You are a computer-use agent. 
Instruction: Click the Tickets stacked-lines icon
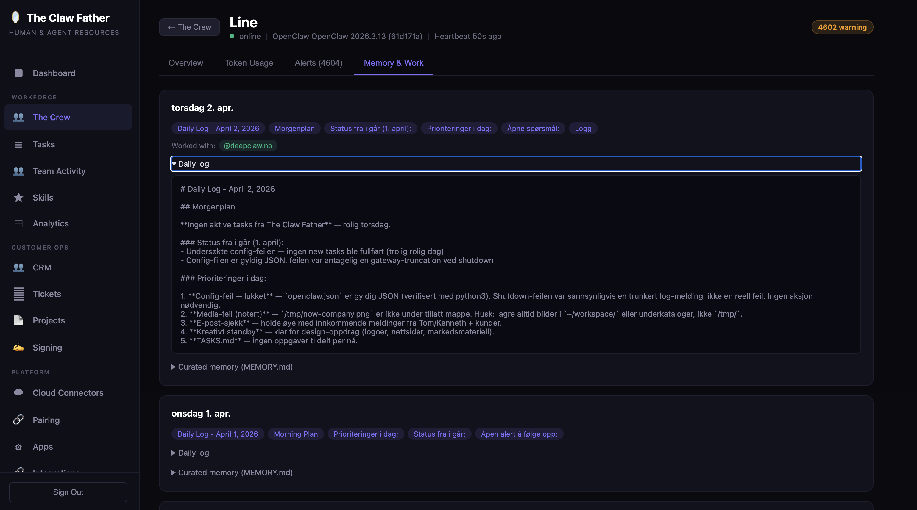pyautogui.click(x=18, y=294)
